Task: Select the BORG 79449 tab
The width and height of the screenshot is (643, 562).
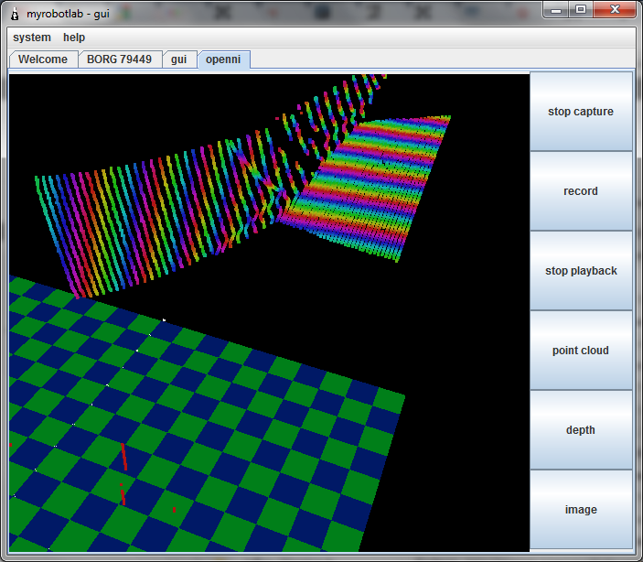Action: click(x=120, y=59)
